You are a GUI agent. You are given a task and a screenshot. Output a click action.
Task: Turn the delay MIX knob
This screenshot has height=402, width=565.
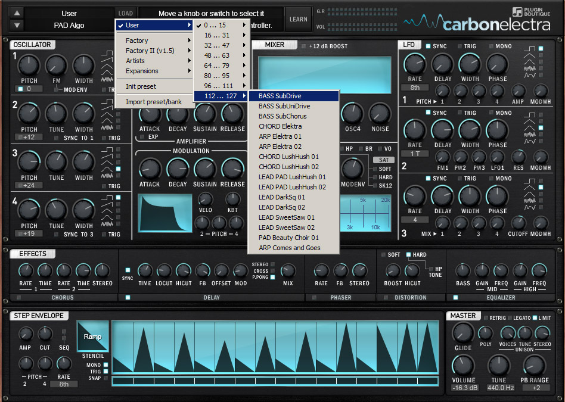click(287, 271)
